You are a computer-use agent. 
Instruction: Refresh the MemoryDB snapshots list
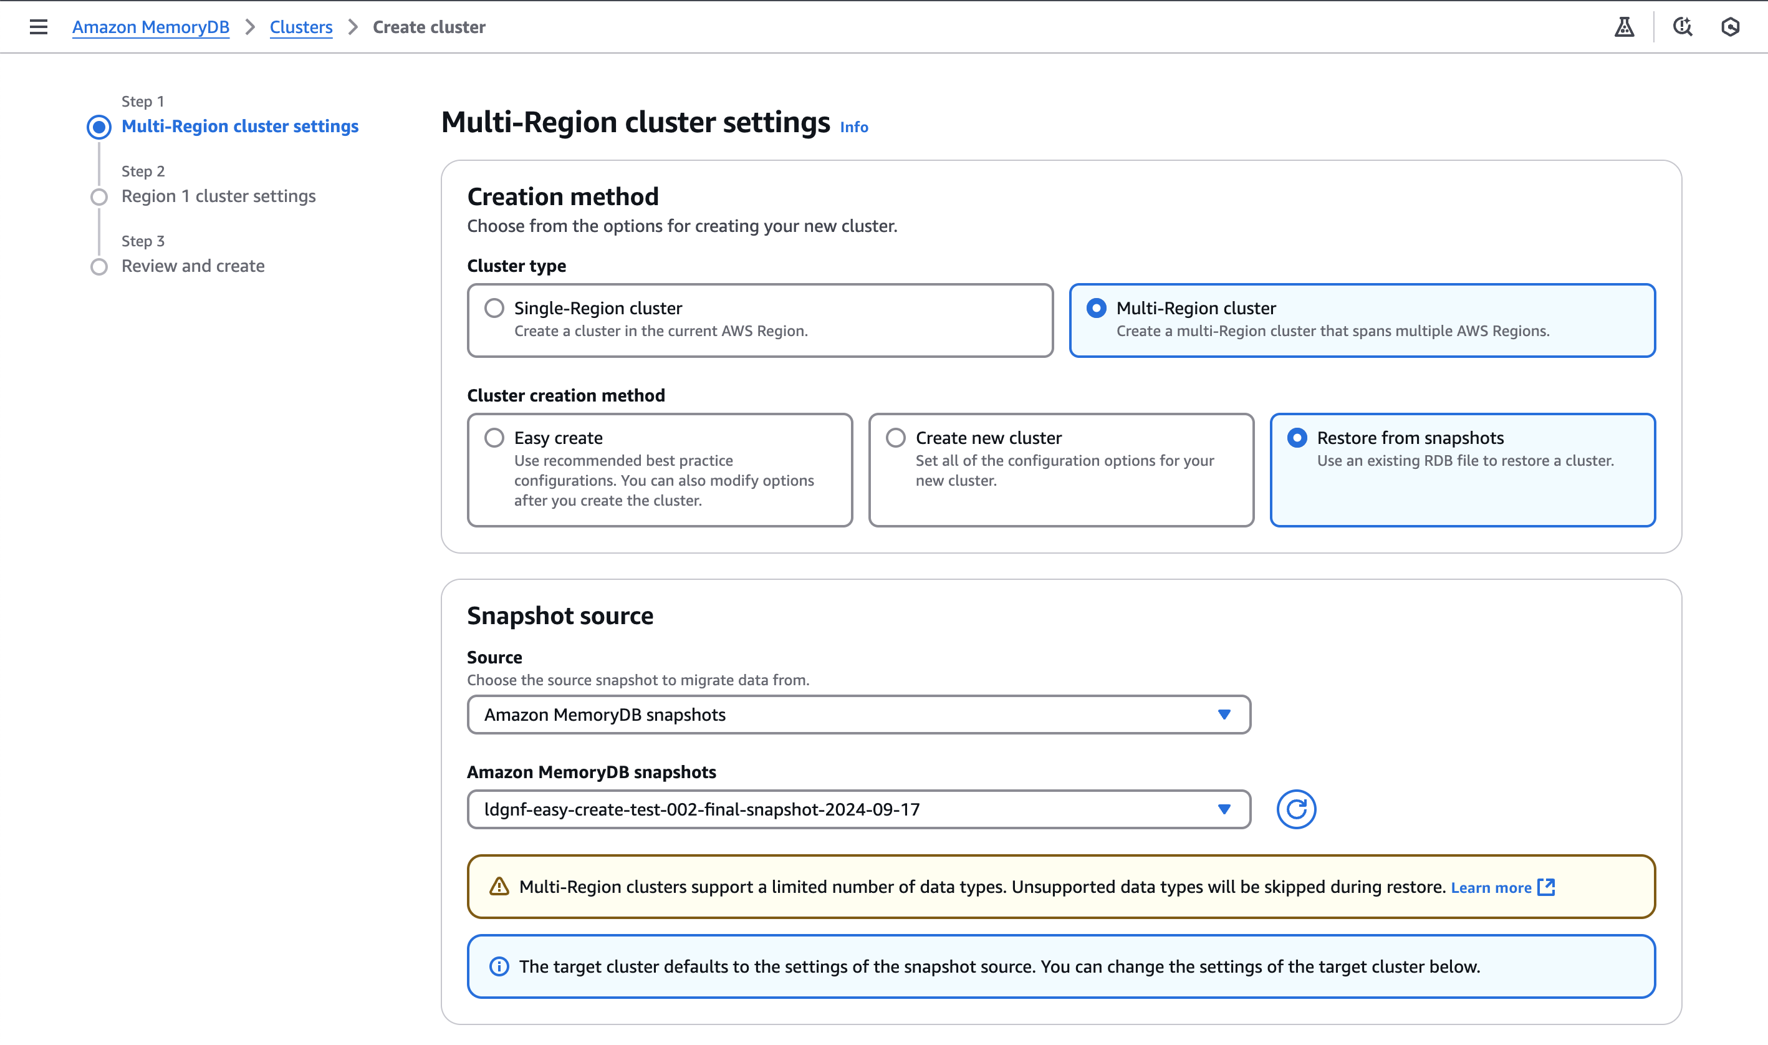pyautogui.click(x=1295, y=809)
